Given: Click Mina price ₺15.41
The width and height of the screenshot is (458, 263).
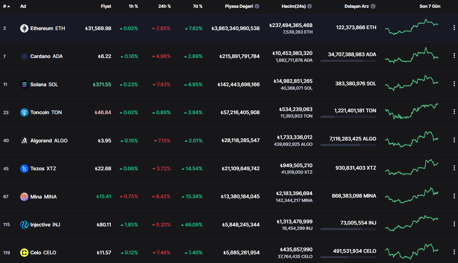Looking at the screenshot, I should [x=104, y=197].
